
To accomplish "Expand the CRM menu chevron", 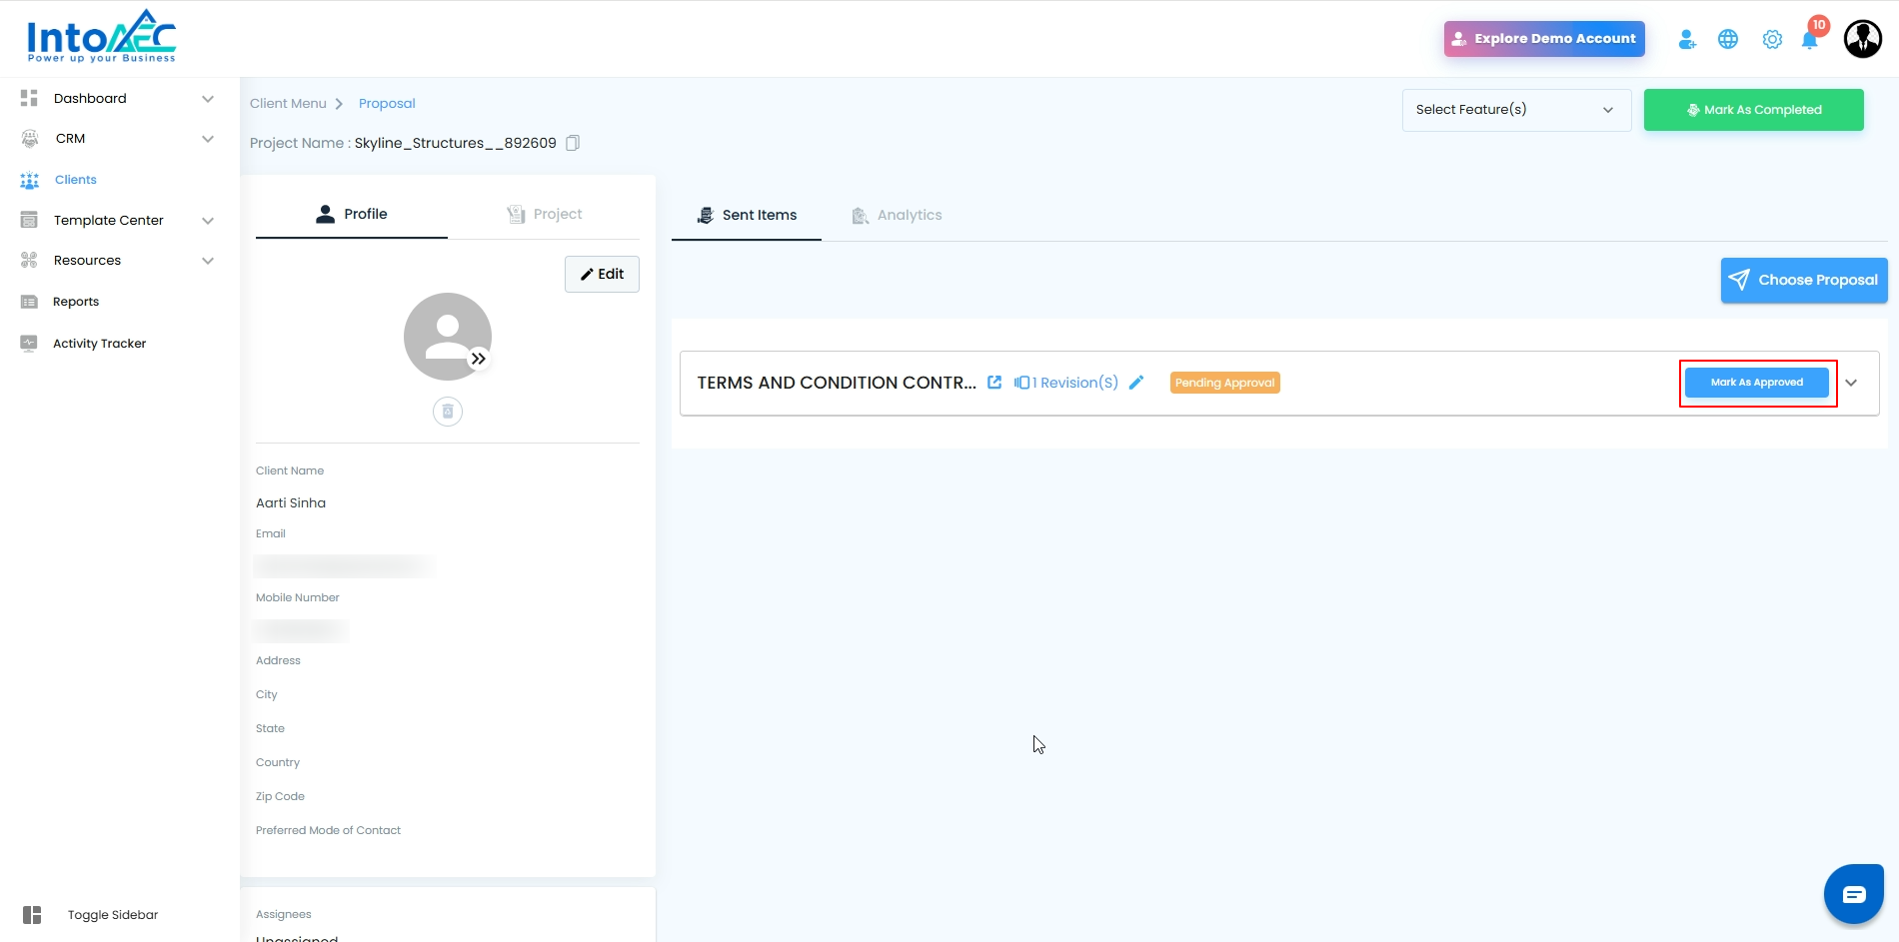I will pyautogui.click(x=208, y=139).
